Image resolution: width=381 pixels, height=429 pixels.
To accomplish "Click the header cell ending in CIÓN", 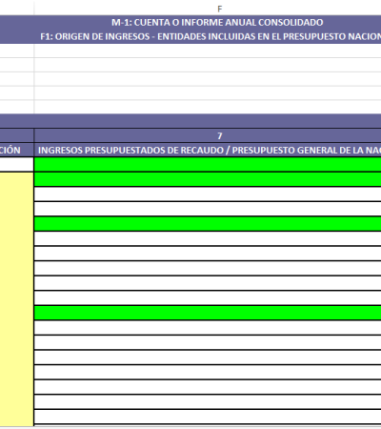I will (16, 150).
